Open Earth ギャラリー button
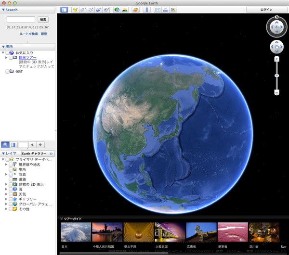Image resolution: width=289 pixels, height=255 pixels. 38,153
